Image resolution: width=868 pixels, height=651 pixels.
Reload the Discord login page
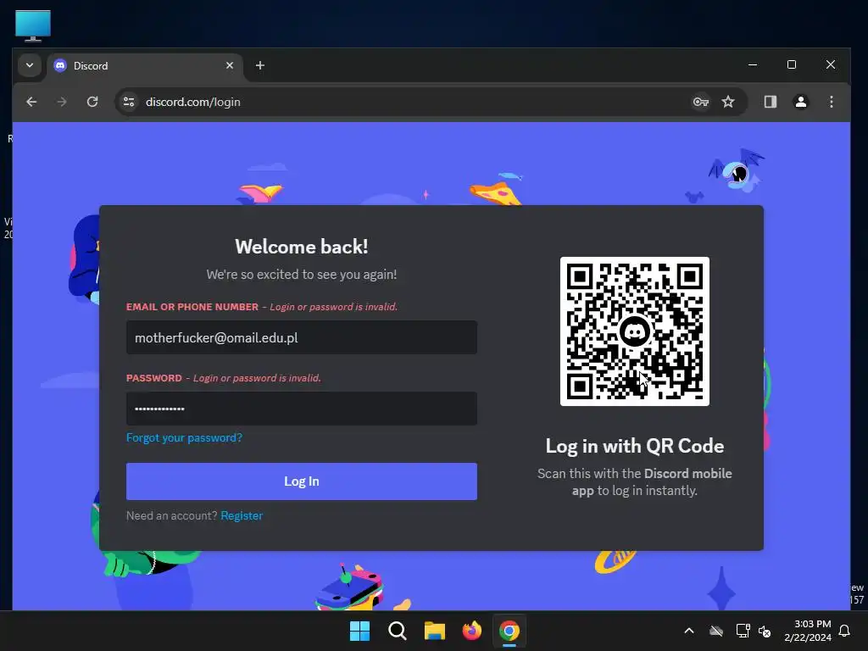point(92,102)
